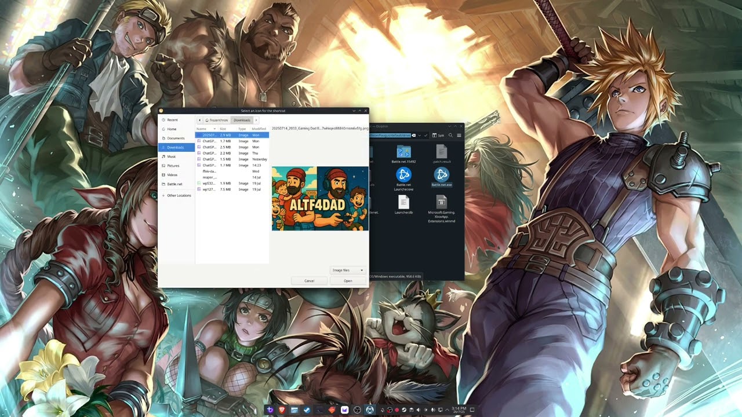Screen dimensions: 742x417
Task: Select .patch.result file in Dolphin
Action: pos(442,155)
